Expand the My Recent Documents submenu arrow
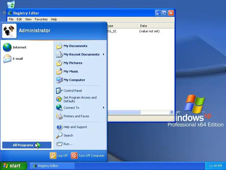 pyautogui.click(x=104, y=54)
